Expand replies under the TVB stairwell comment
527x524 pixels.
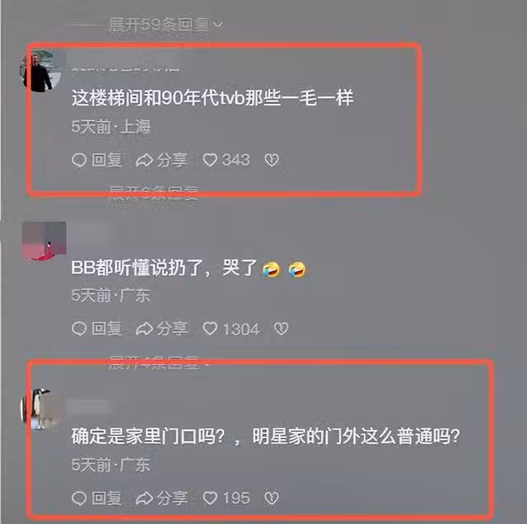coord(154,193)
